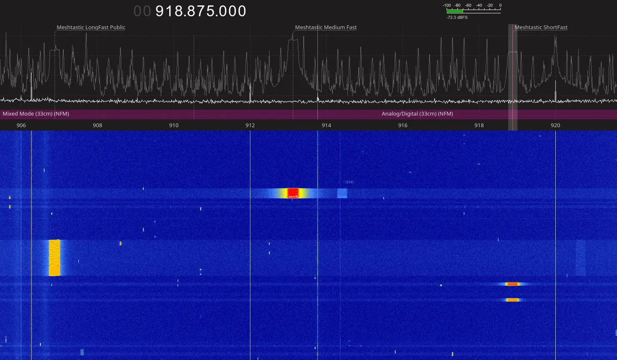Jump to the Meshtastic ShortFast bookmark
This screenshot has height=360, width=617.
click(x=541, y=28)
